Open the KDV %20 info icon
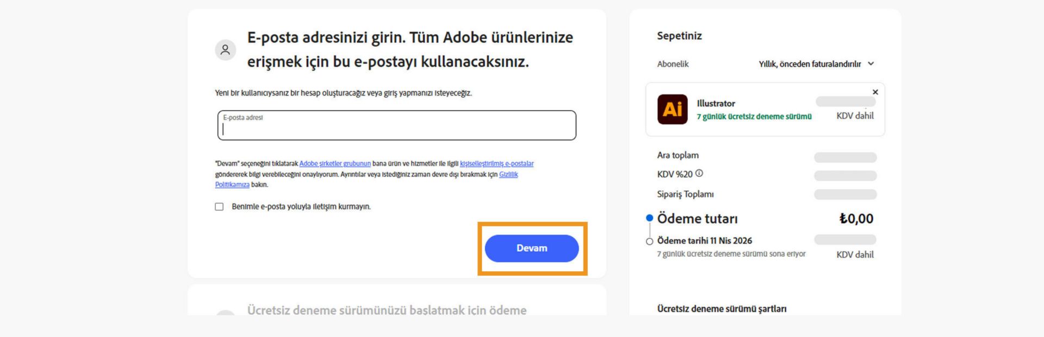The height and width of the screenshot is (337, 1044). point(700,174)
